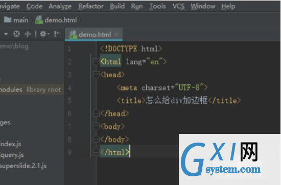Collapse the head tag fold marker
This screenshot has width=281, height=185.
tap(96, 75)
